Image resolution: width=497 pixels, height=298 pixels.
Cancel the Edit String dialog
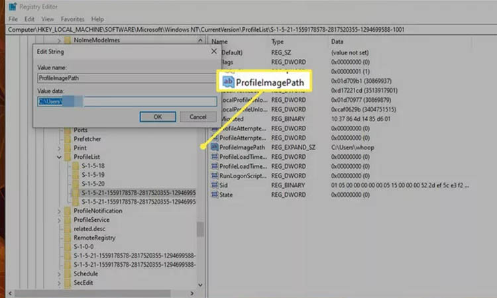(x=198, y=117)
